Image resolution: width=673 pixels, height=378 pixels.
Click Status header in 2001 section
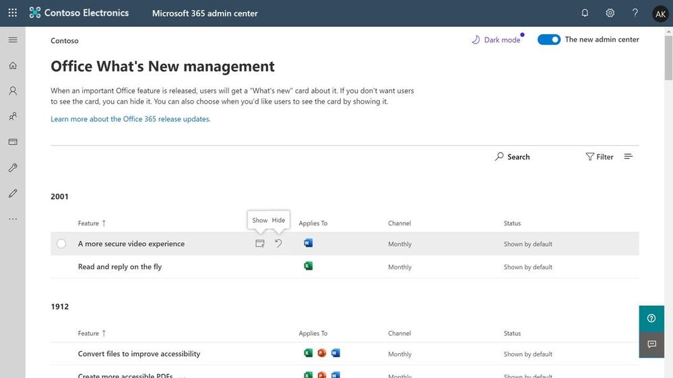pos(512,223)
